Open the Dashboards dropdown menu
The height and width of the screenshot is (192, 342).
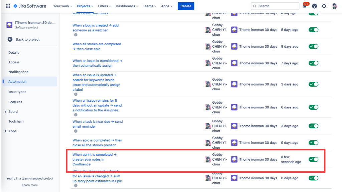click(127, 6)
